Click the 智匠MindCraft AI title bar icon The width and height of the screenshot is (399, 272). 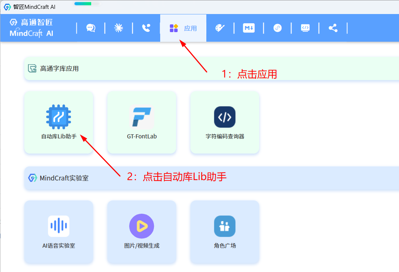tap(7, 7)
